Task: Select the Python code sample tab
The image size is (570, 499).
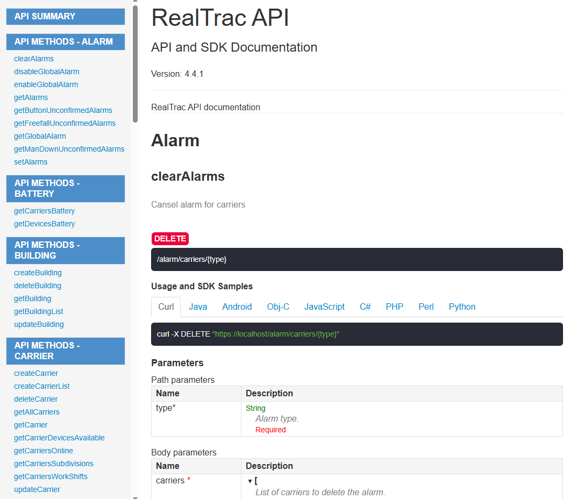Action: point(461,306)
